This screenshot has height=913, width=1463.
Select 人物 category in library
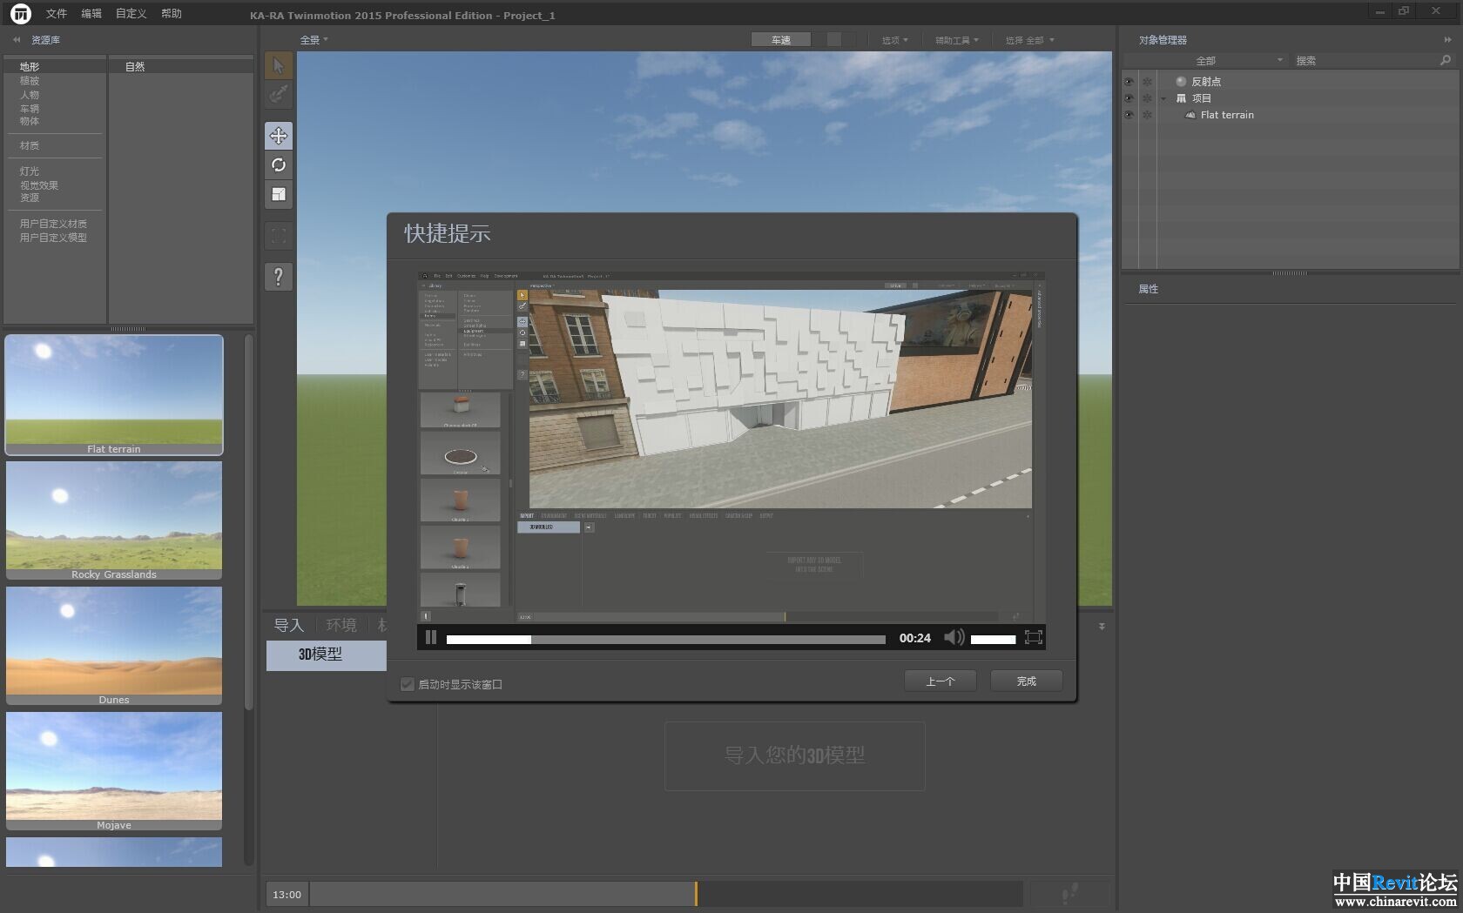[x=30, y=95]
